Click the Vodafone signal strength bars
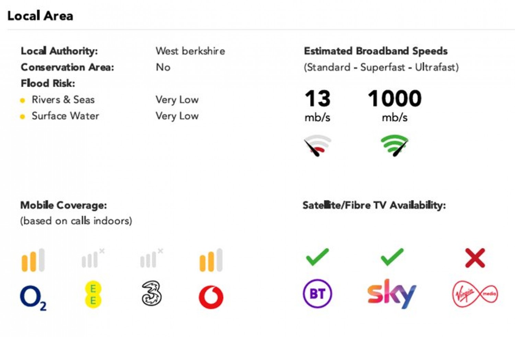 coord(211,260)
